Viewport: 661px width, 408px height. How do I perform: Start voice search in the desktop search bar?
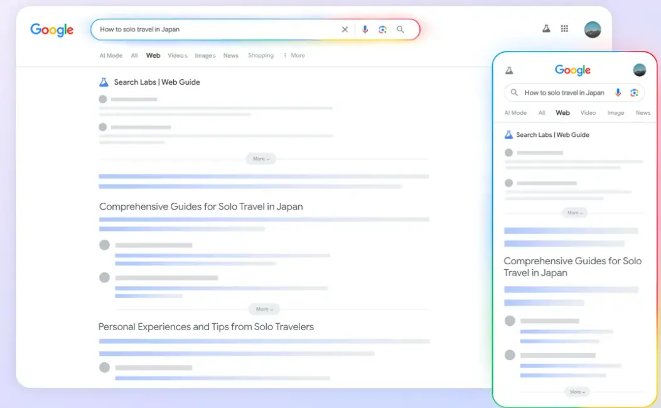pos(365,30)
